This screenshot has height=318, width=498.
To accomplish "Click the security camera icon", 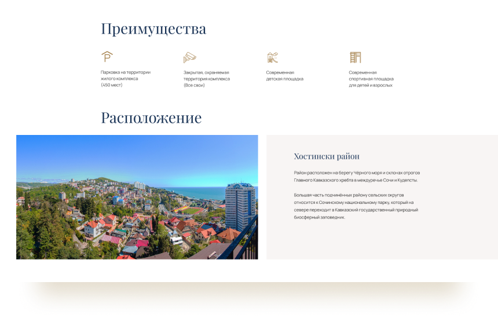I will [x=190, y=57].
